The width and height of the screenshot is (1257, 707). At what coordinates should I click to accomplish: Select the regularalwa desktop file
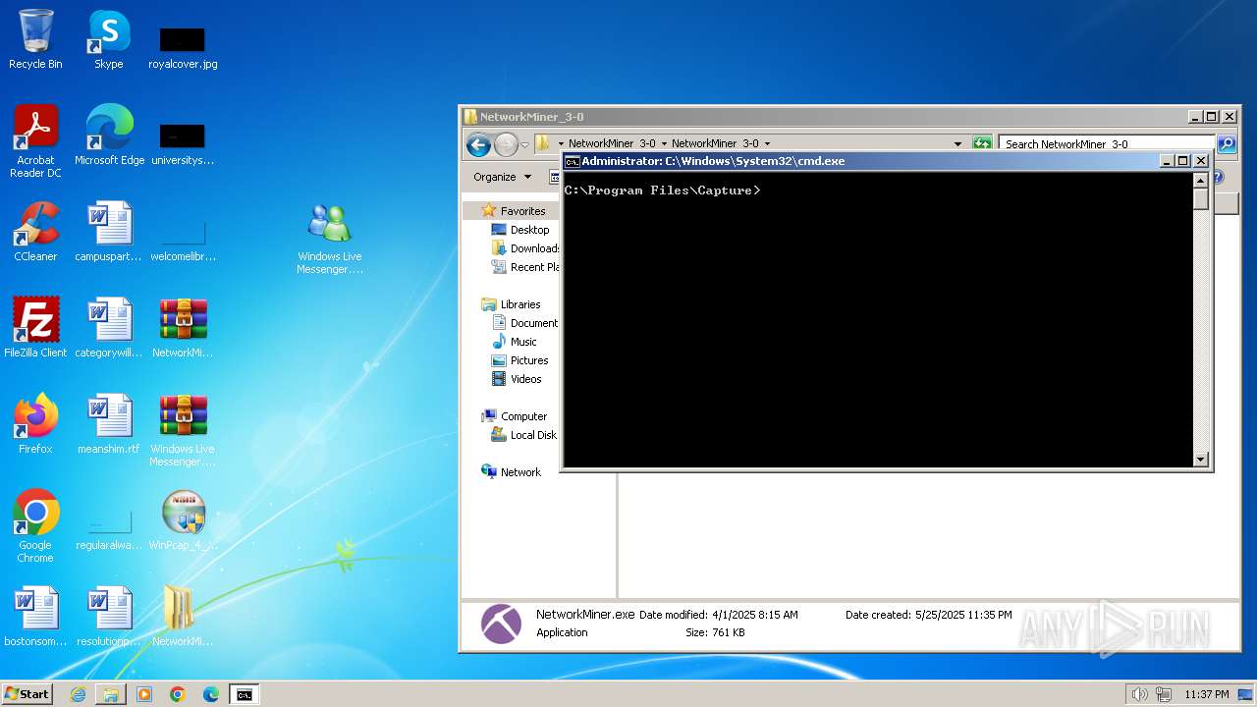tap(109, 529)
